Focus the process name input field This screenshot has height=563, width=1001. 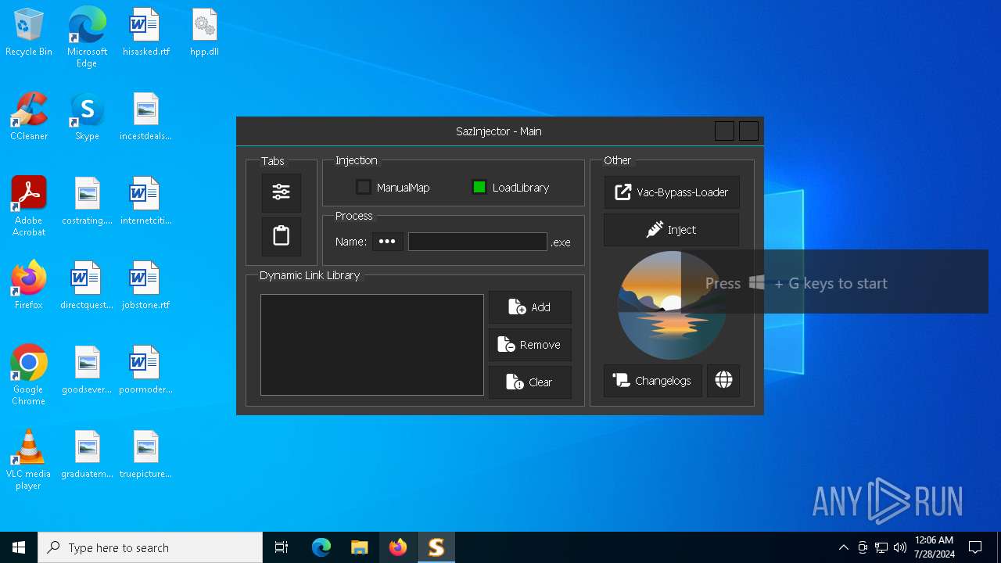point(477,242)
